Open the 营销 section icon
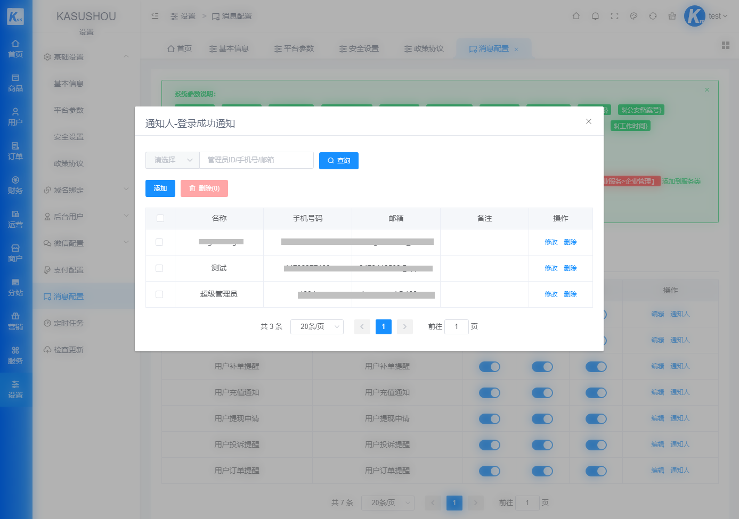This screenshot has width=739, height=519. [x=15, y=322]
